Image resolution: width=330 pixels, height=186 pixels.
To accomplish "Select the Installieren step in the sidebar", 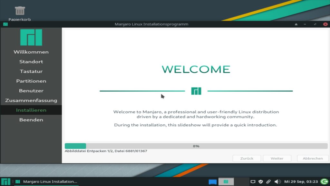I will 31,110.
